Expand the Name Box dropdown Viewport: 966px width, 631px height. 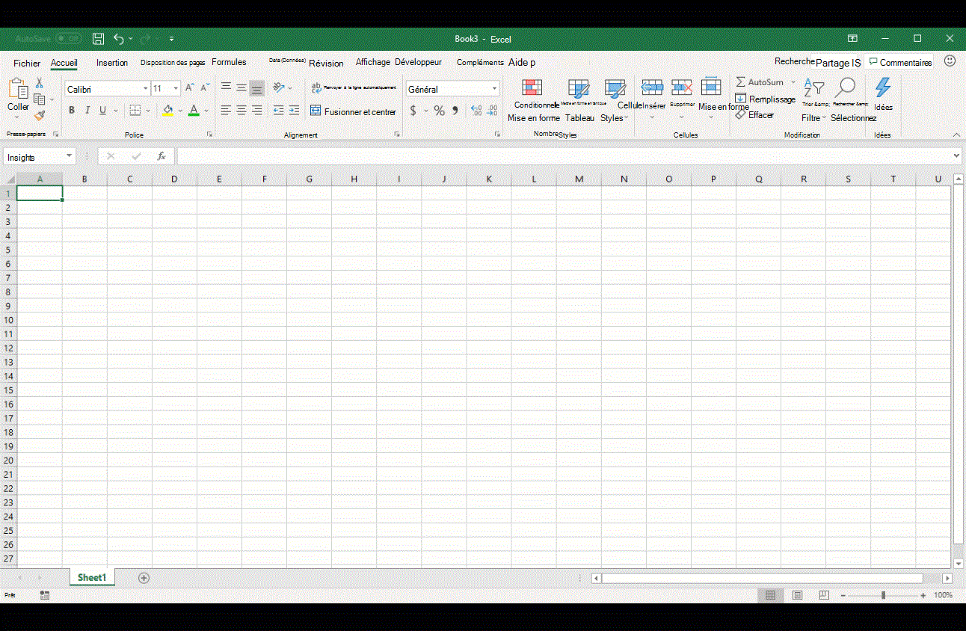click(70, 156)
